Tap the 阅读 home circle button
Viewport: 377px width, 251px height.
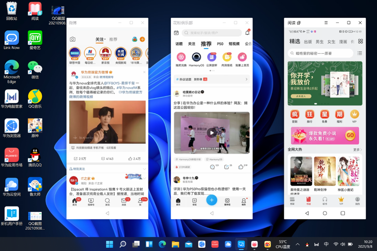325,213
